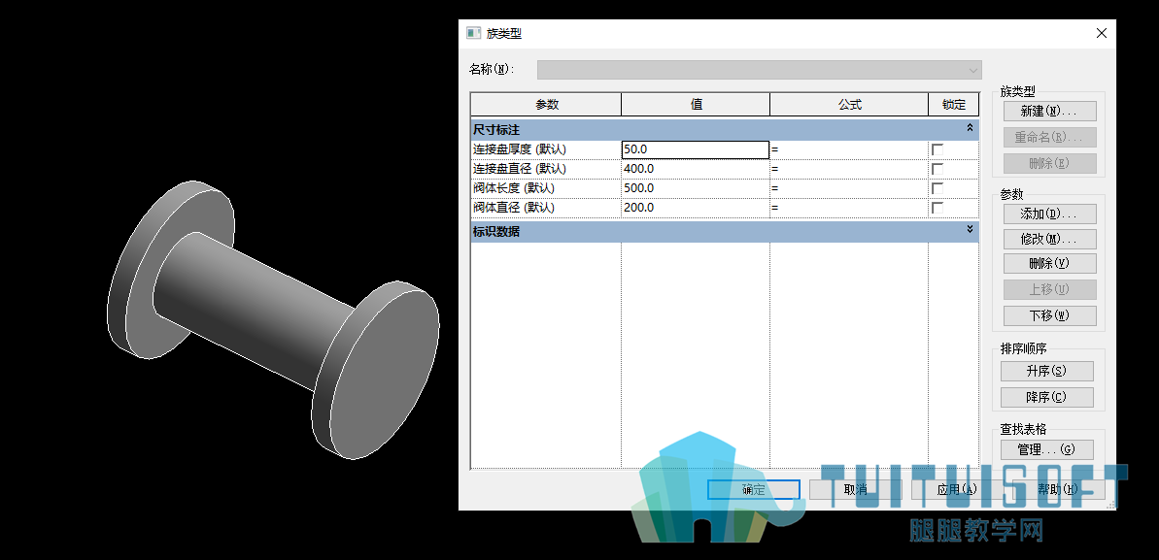This screenshot has width=1159, height=560.
Task: Click the 值 column header
Action: [696, 105]
